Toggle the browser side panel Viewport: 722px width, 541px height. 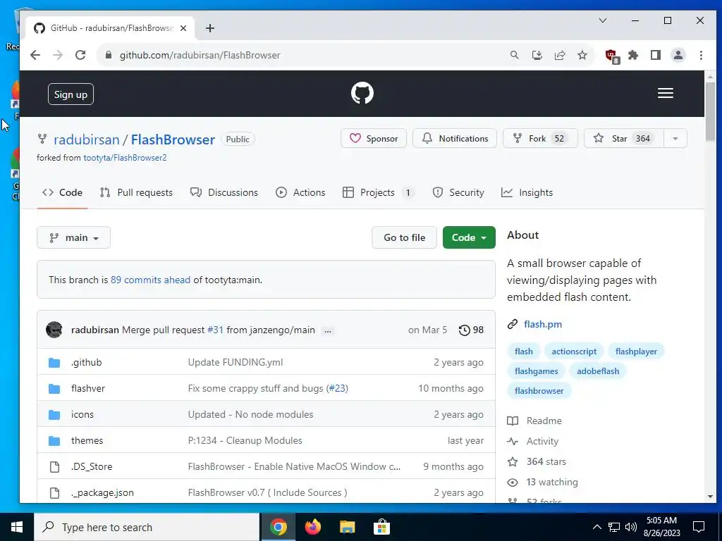point(656,55)
